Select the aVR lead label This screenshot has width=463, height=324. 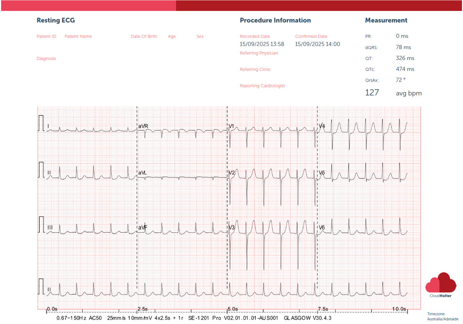[x=143, y=126]
